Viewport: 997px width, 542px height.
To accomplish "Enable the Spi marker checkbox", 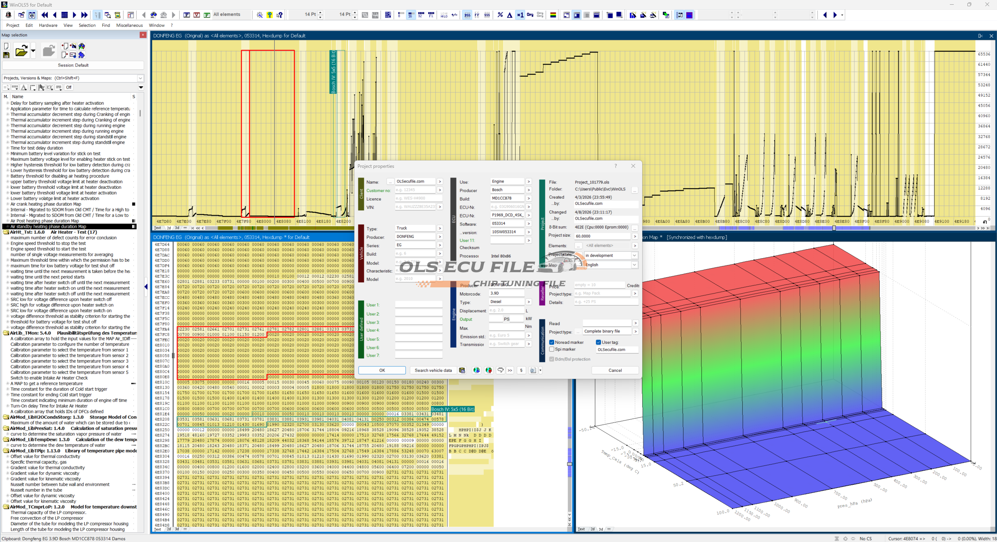I will pos(552,349).
